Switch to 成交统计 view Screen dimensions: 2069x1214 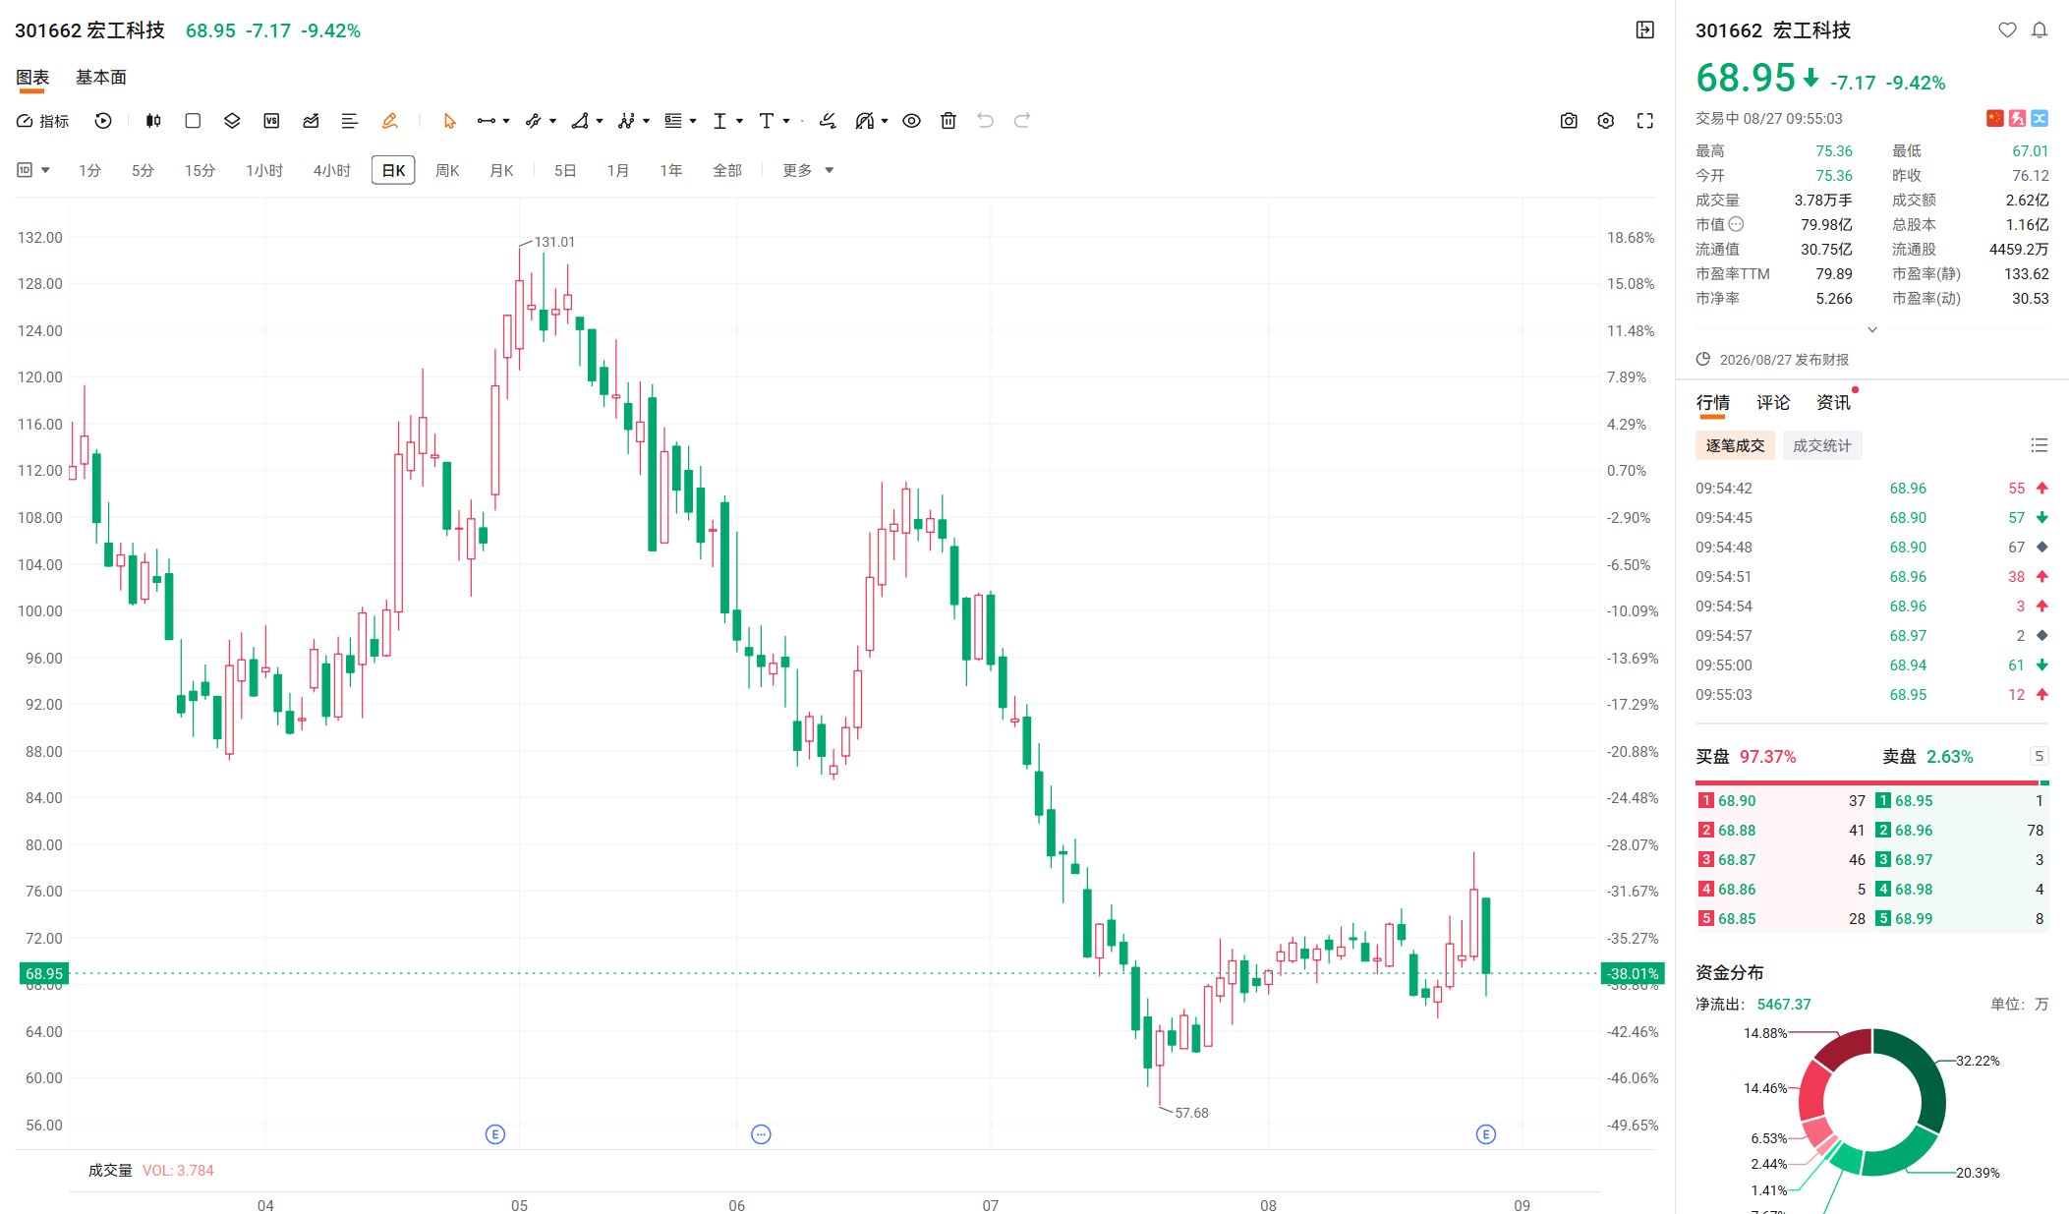(1821, 445)
